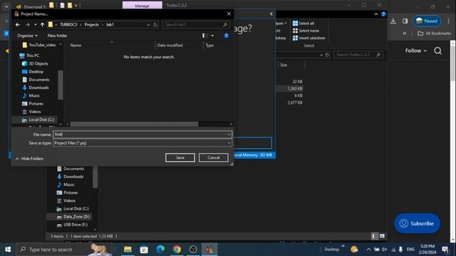Click Select all in Explorer ribbon
This screenshot has height=256, width=456.
[x=304, y=23]
